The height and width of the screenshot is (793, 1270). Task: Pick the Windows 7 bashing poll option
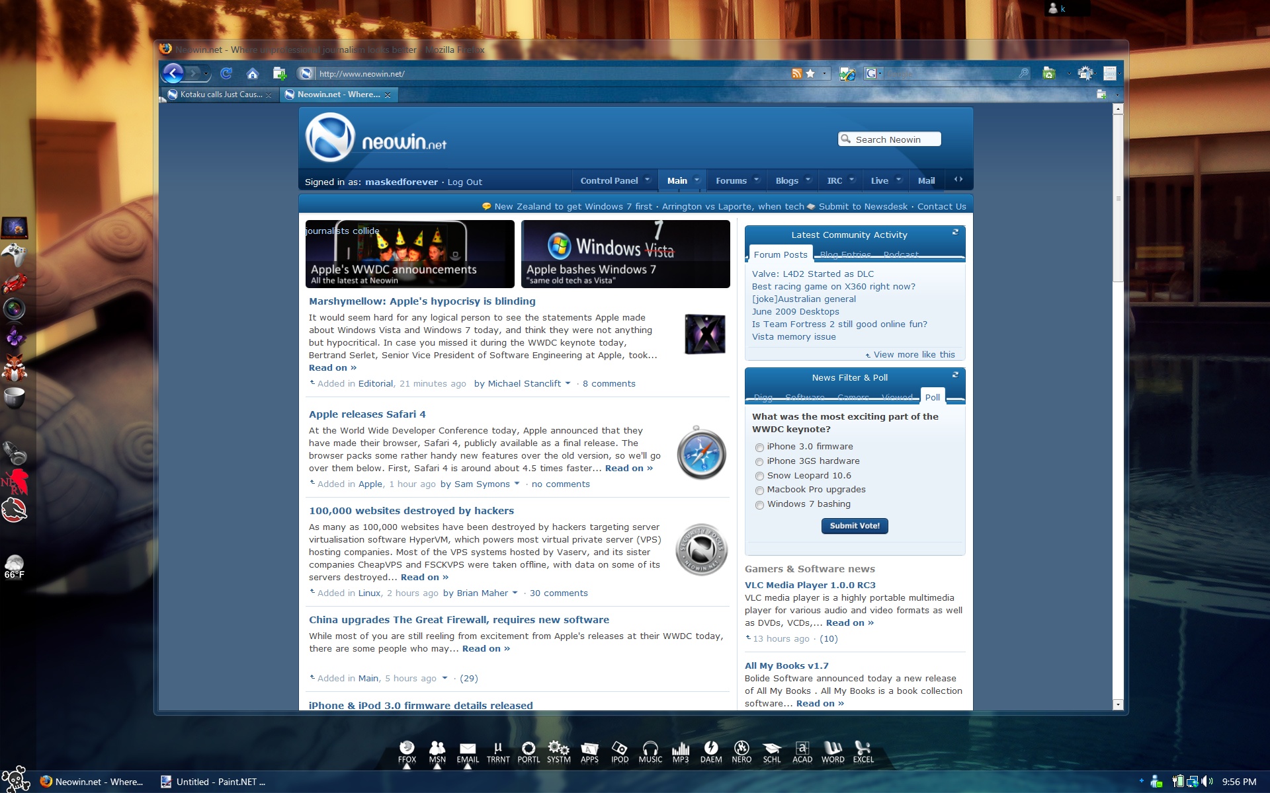click(x=759, y=505)
